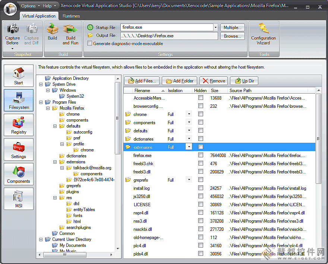Toggle Hidden checkbox for AccessibleMars file

pos(201,98)
